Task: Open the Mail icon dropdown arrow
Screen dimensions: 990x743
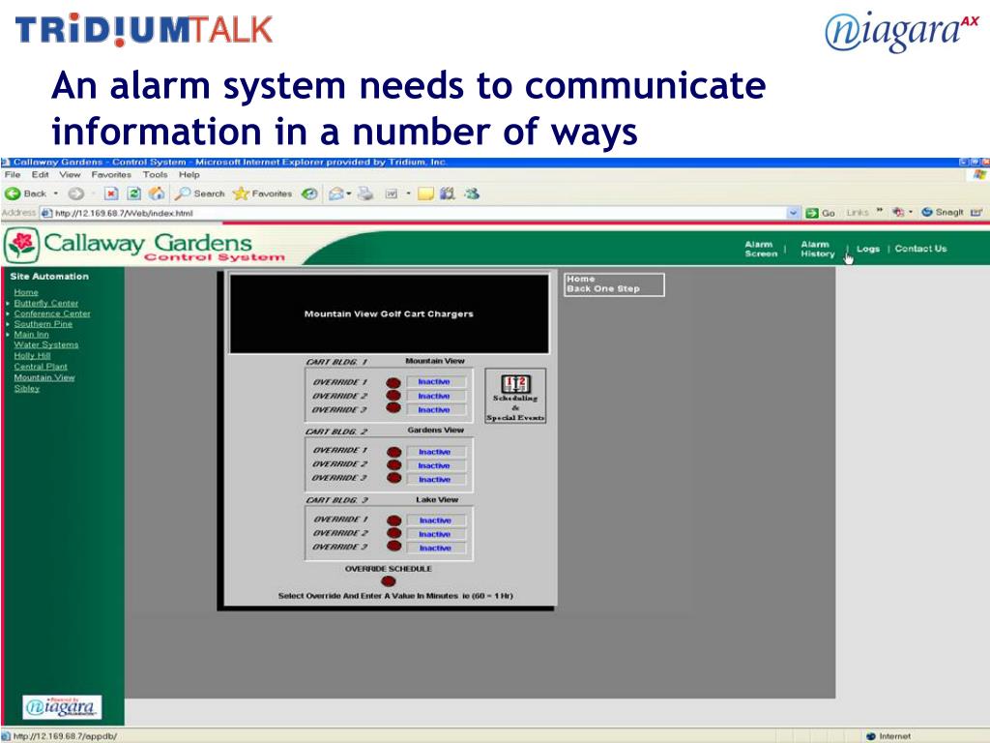Action: pyautogui.click(x=348, y=193)
